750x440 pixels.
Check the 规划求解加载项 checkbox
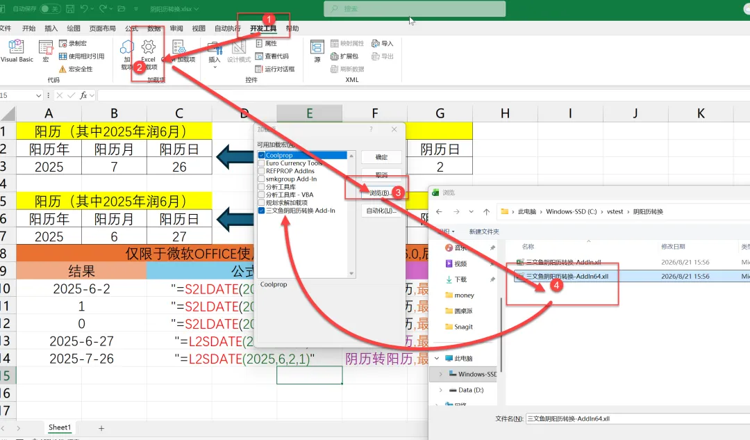click(261, 202)
